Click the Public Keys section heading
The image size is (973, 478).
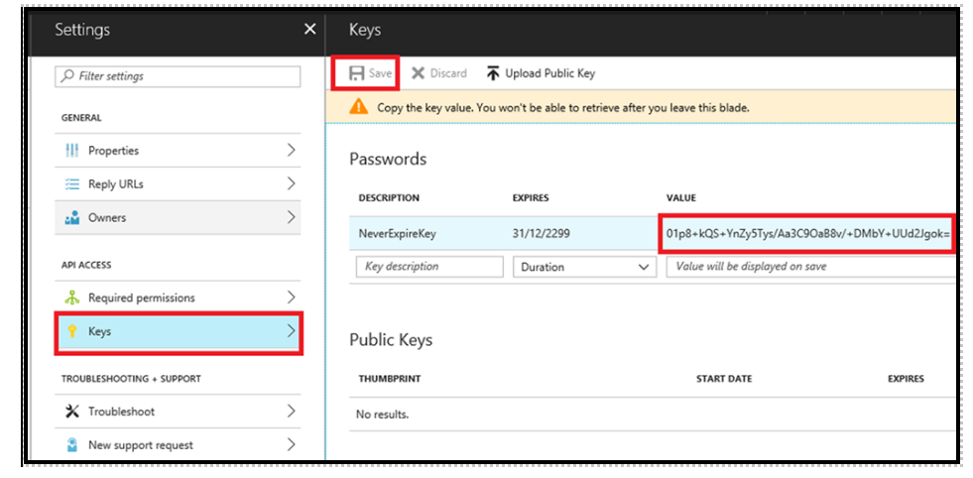[x=391, y=340]
